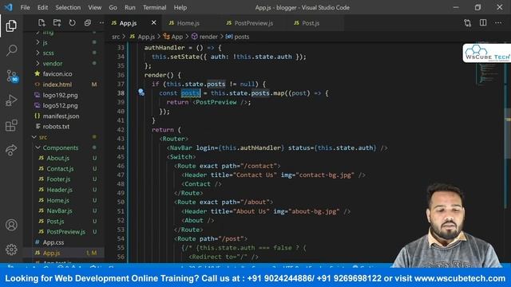
Task: Open robots.txt in file tree
Action: 56,126
